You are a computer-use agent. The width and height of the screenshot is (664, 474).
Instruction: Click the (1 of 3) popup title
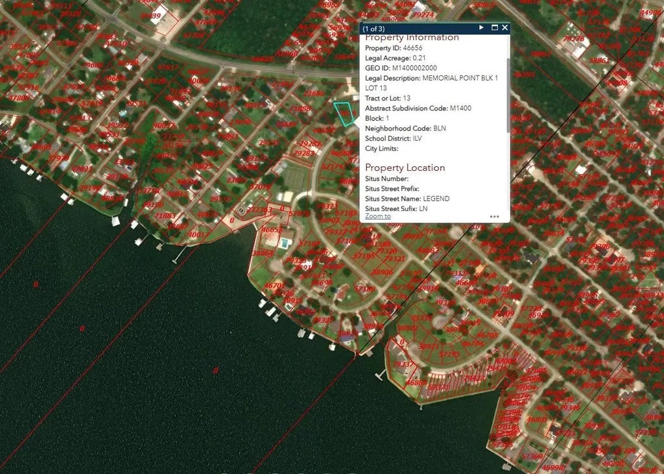click(373, 29)
